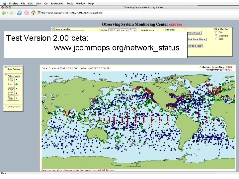Image resolution: width=239 pixels, height=179 pixels.
Task: Open the FROM year dropdown showing 2007
Action: click(114, 30)
